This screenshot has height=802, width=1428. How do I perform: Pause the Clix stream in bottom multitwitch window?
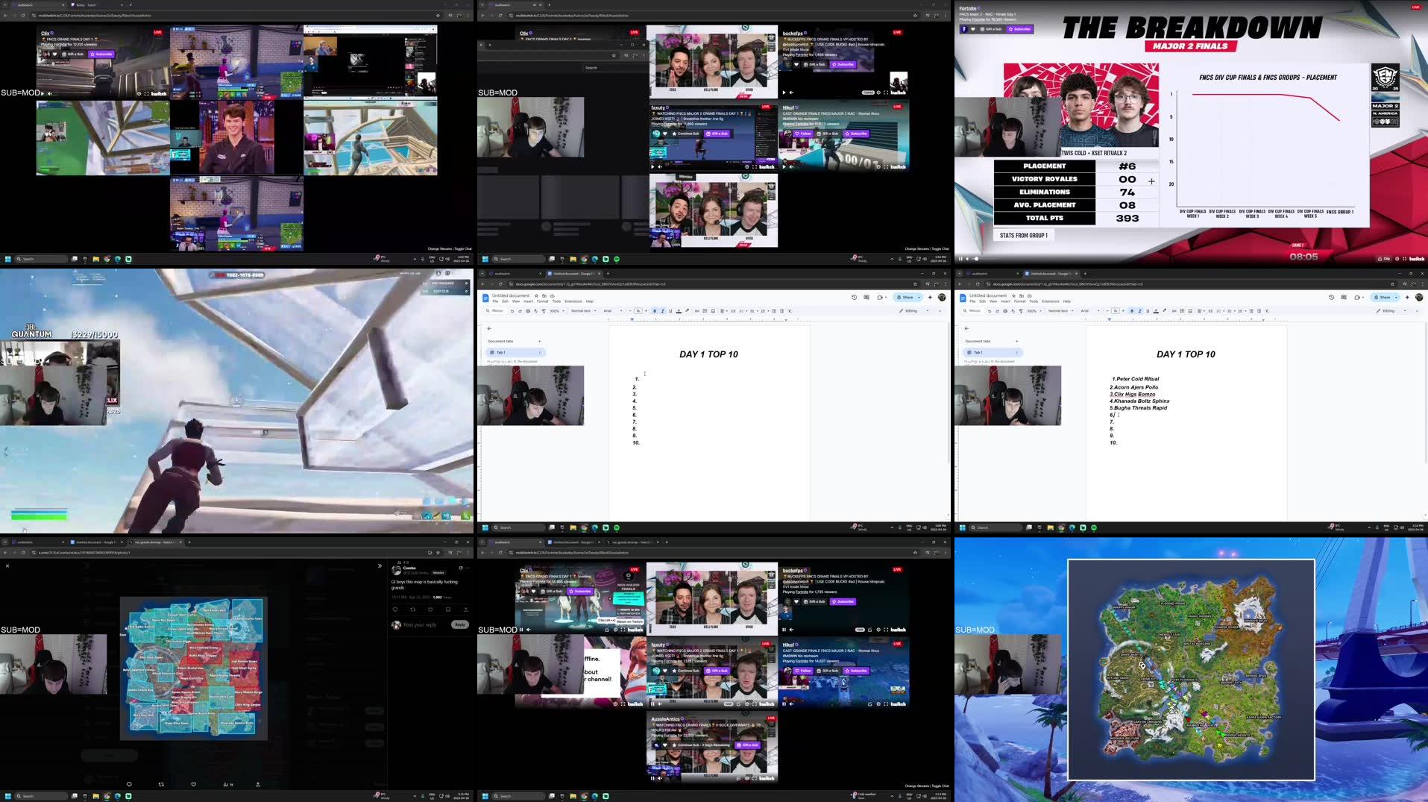pyautogui.click(x=521, y=630)
